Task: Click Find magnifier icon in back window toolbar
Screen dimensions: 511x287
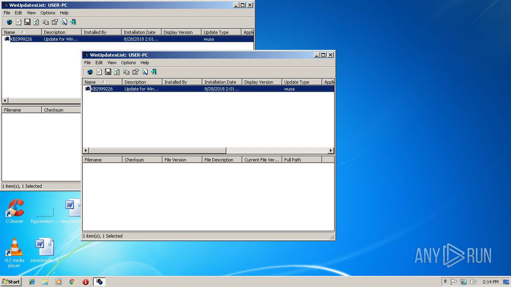Action: pyautogui.click(x=64, y=22)
